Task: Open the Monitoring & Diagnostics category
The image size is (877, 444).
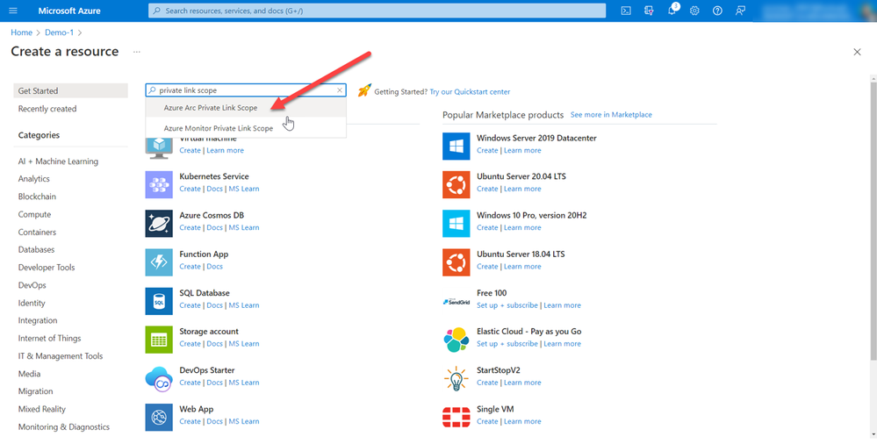Action: [64, 426]
